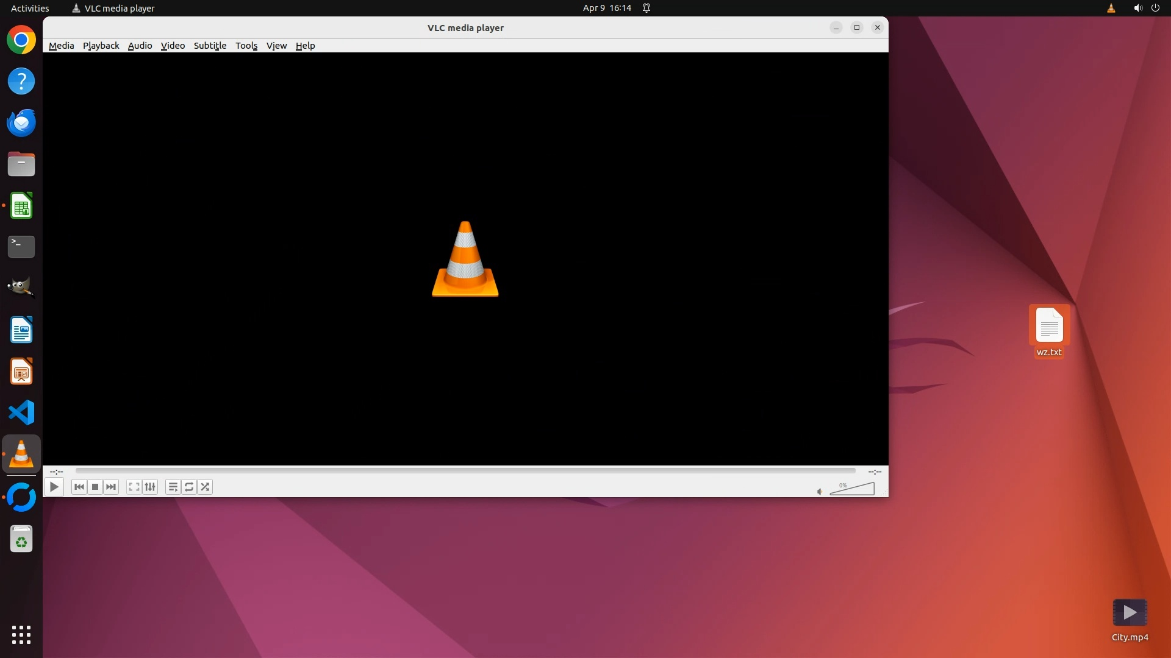Set volume on the volume slider

853,489
